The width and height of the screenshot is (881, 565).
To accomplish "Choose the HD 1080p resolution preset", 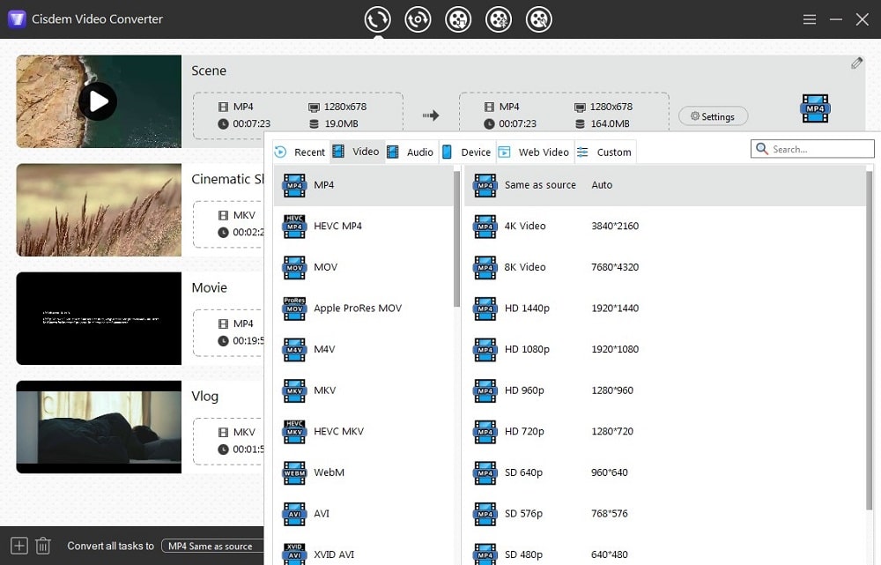I will (527, 349).
